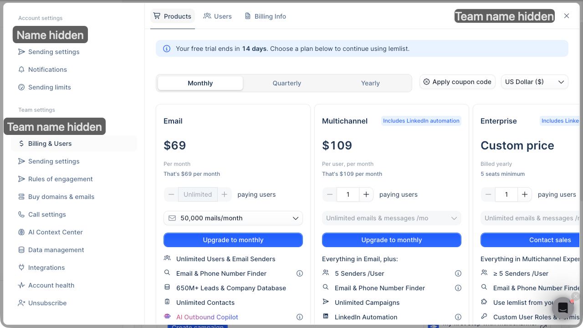Image resolution: width=583 pixels, height=328 pixels.
Task: Click Enterprise paying users number field
Action: [506, 194]
